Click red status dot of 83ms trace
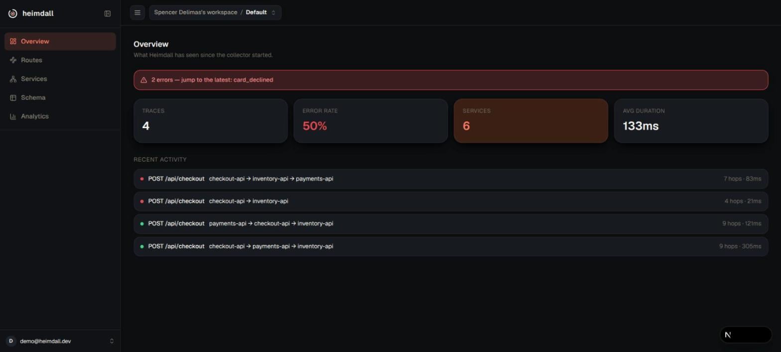 (142, 179)
